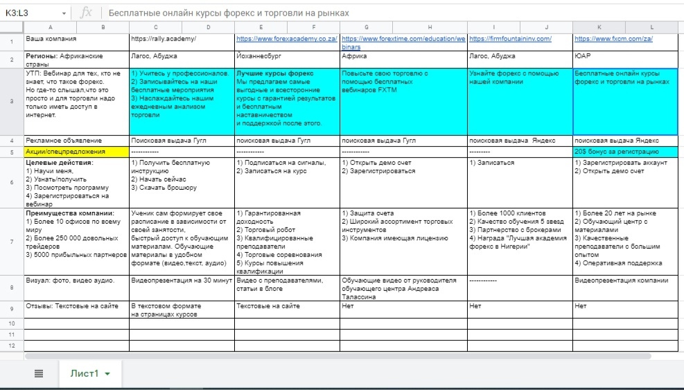Image resolution: width=684 pixels, height=390 pixels.
Task: Select the cell 'Получить бесплатную инструкцию'
Action: click(182, 183)
